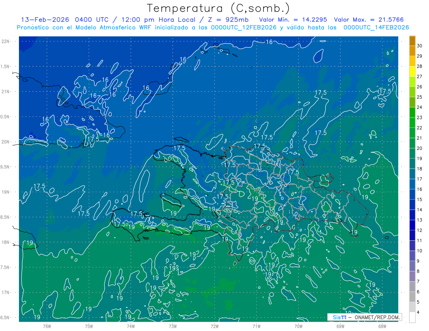Click the "70W" longitude axis label
Viewport: 429px width, 331px height.
tap(299, 326)
